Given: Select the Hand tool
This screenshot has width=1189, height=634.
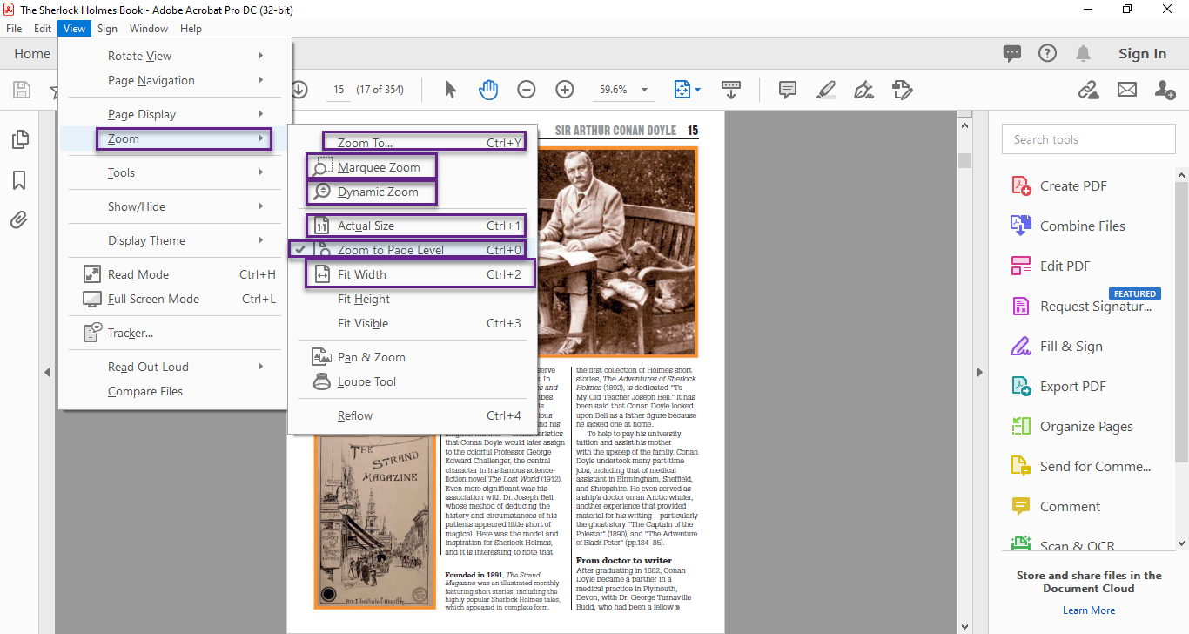Looking at the screenshot, I should pos(488,89).
